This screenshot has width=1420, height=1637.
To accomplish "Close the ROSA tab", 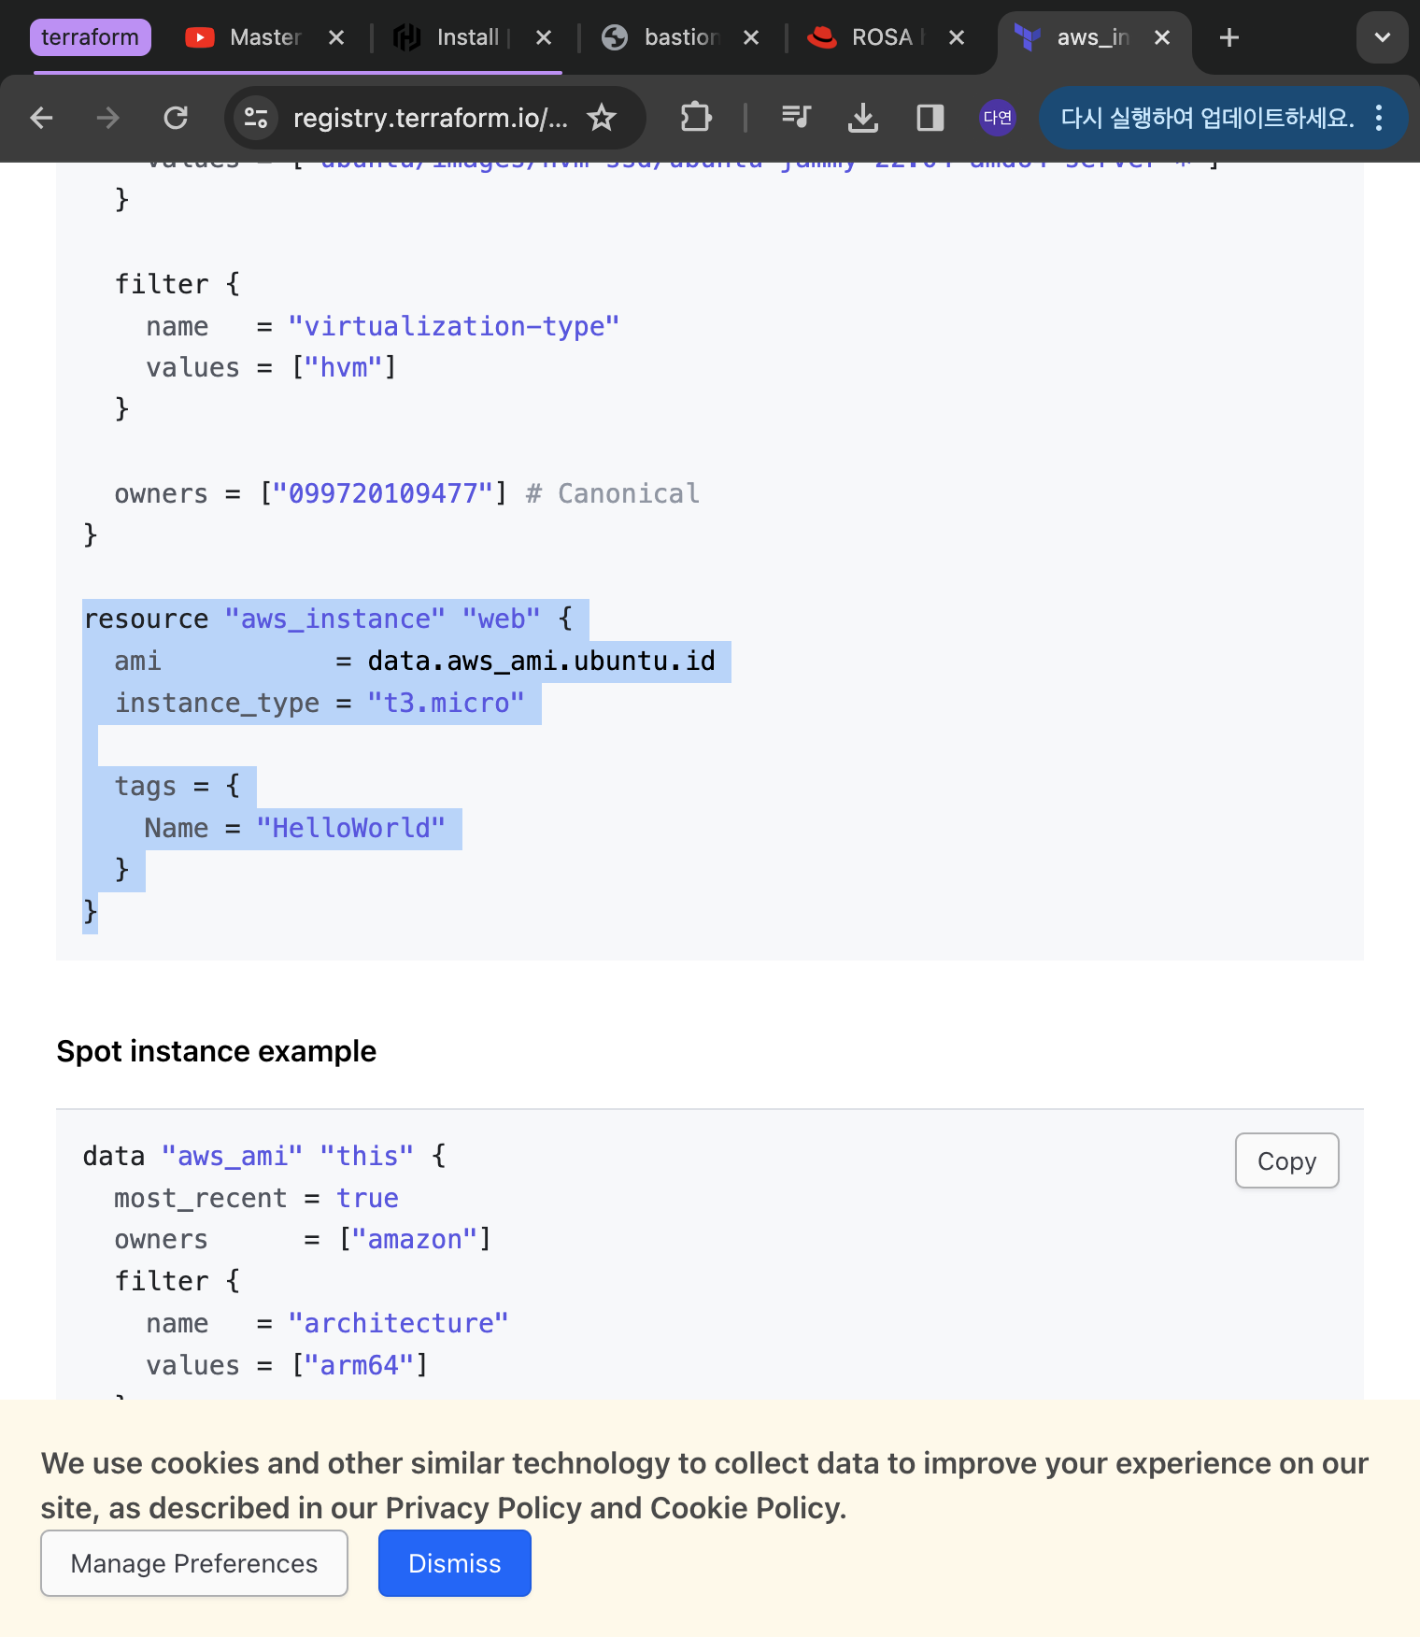I will (x=957, y=37).
